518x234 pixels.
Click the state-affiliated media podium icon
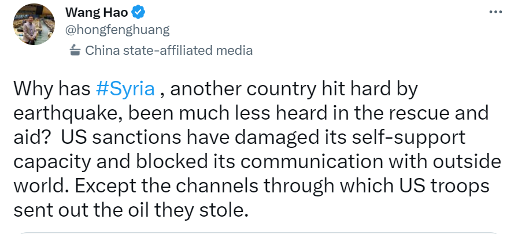(75, 51)
